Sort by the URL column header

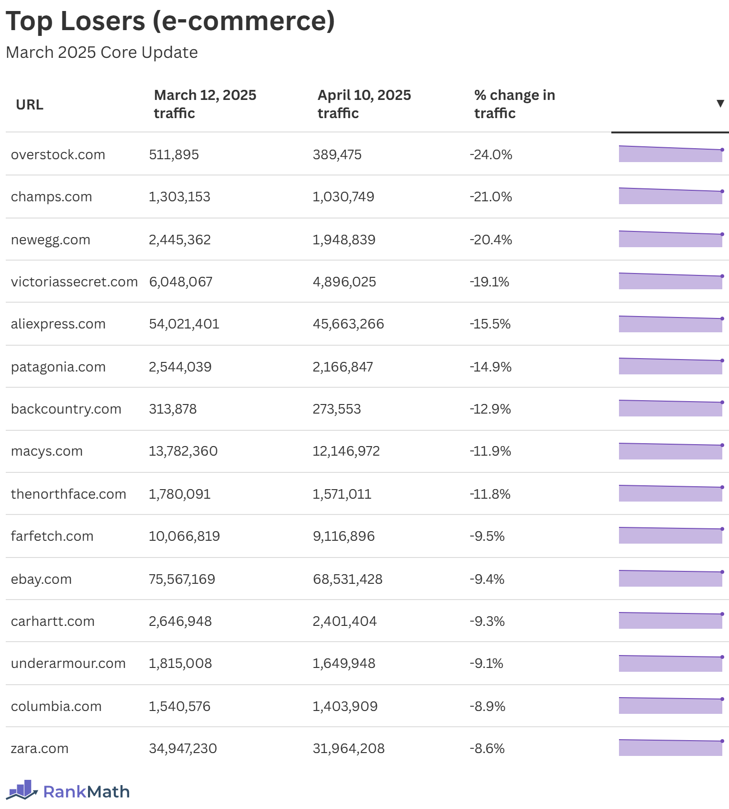pyautogui.click(x=30, y=104)
